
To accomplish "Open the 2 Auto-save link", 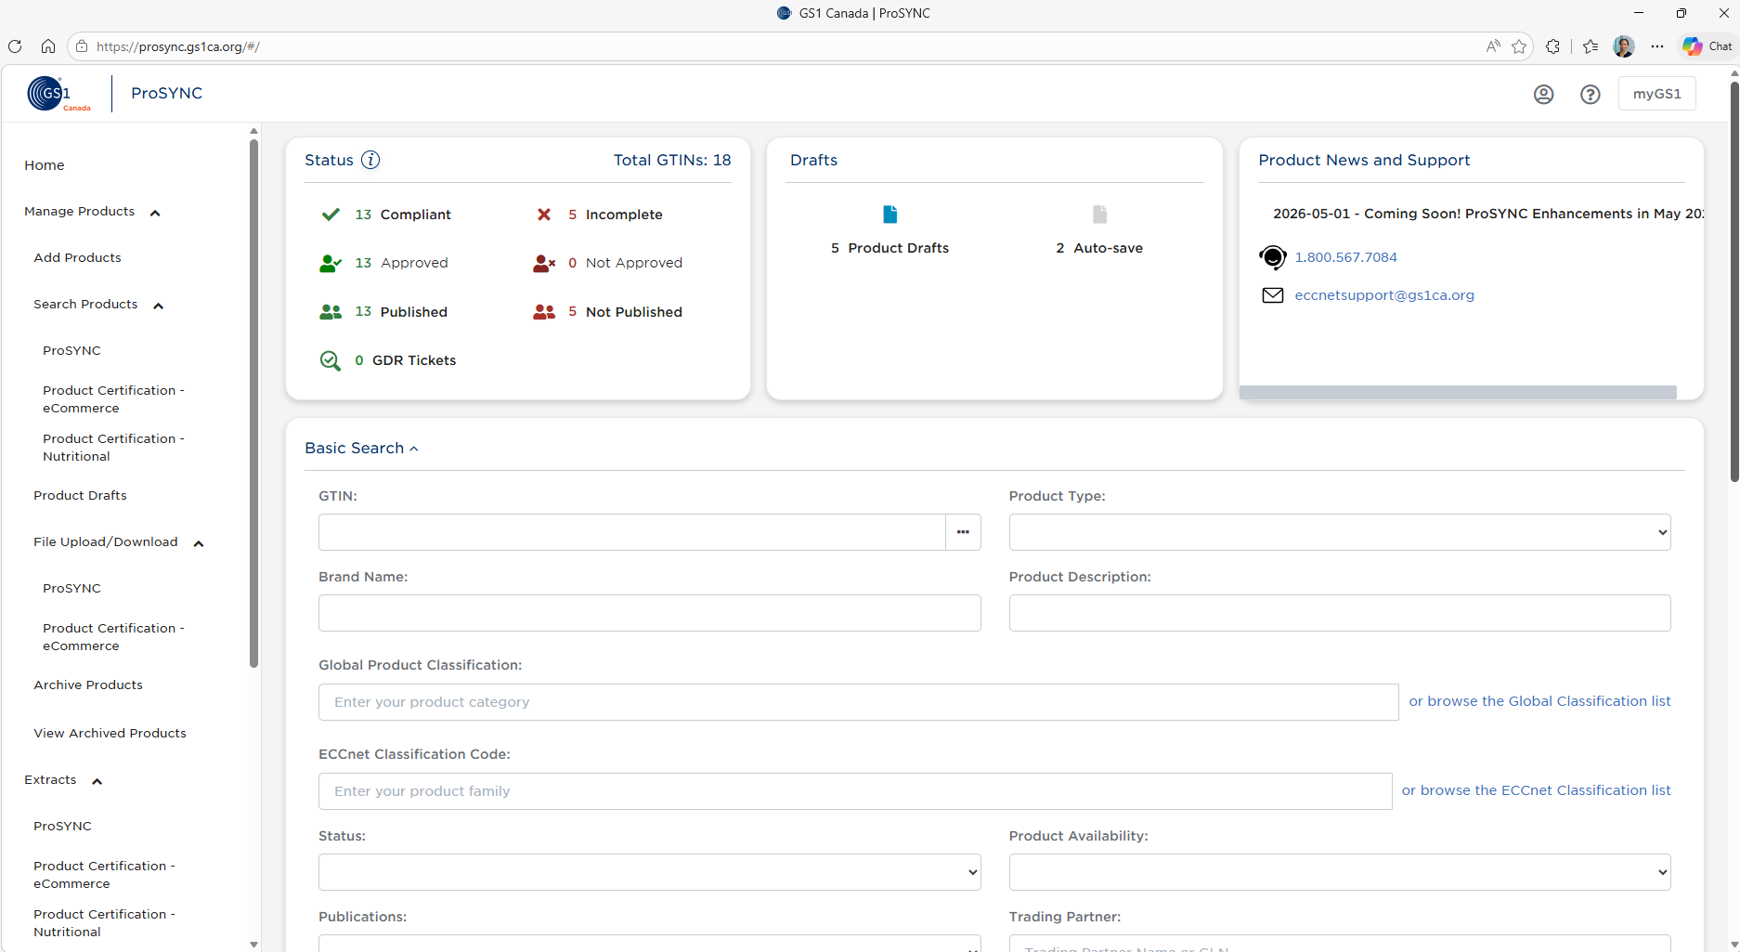I will pos(1099,248).
